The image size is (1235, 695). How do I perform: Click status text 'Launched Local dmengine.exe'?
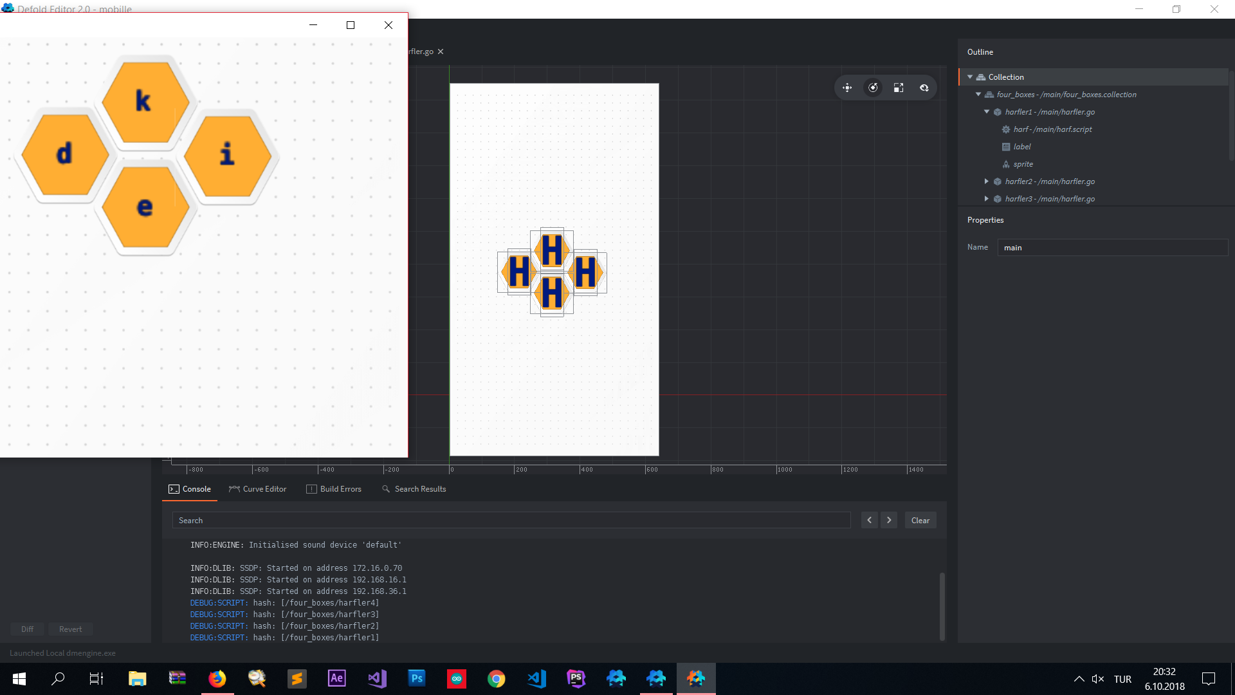point(62,653)
